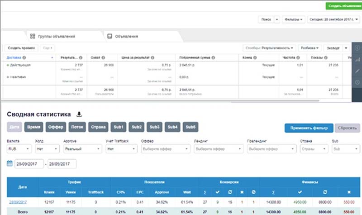
Task: Click the horizontal scrollbar under ads table
Action: coord(161,100)
